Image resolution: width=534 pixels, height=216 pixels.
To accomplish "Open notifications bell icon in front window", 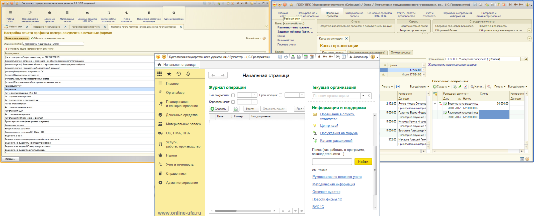I will coord(188,74).
